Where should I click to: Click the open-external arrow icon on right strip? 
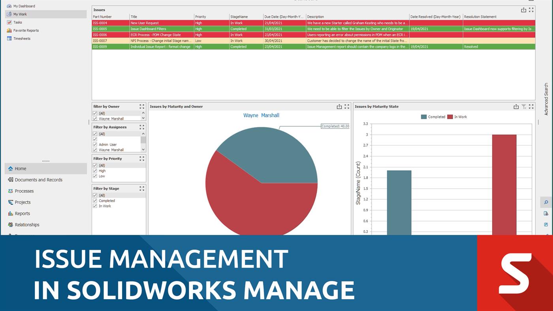pyautogui.click(x=546, y=225)
